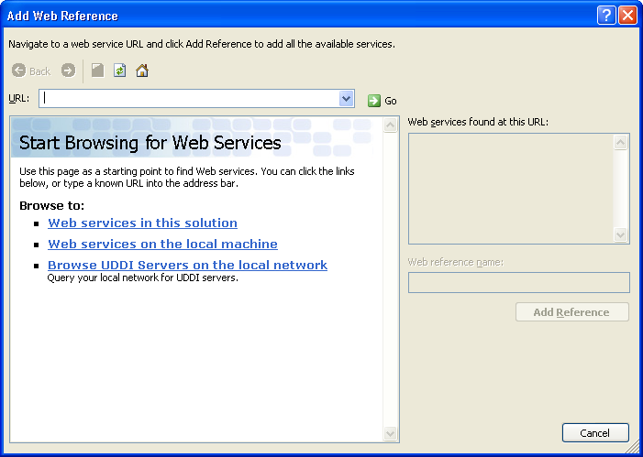Select 'Browse UDDI Servers on the local network'
Viewport: 643px width, 457px height.
[x=187, y=265]
